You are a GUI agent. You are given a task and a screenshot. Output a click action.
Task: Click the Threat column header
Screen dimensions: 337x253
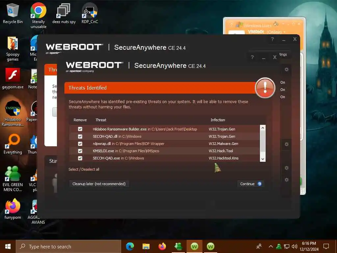[x=101, y=120]
